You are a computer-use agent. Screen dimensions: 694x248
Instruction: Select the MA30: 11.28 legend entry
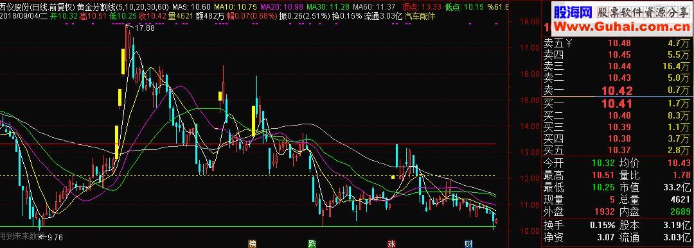coord(328,7)
